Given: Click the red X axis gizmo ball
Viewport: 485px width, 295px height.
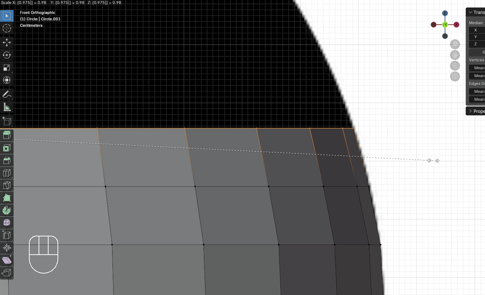Looking at the screenshot, I should (x=456, y=25).
